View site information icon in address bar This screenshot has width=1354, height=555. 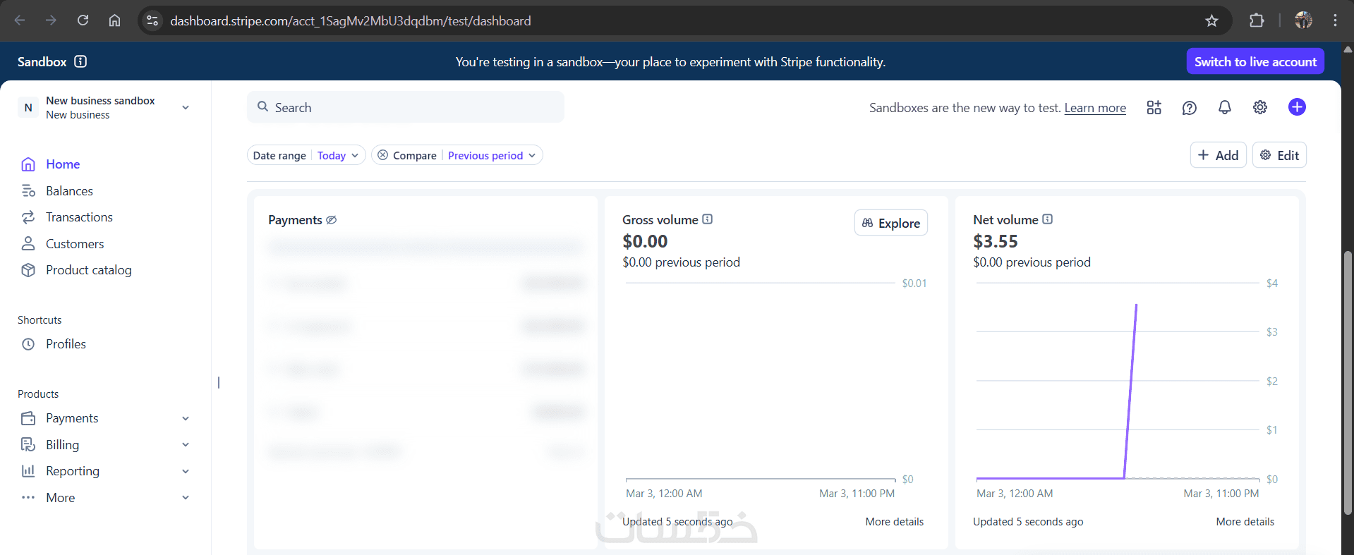152,20
